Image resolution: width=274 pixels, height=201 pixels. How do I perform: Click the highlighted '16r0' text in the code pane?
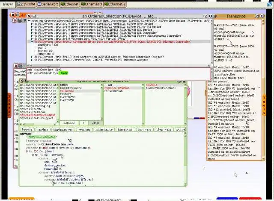(x=63, y=73)
